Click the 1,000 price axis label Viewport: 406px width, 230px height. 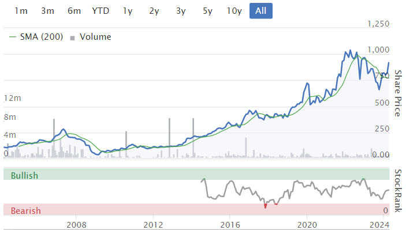(378, 50)
